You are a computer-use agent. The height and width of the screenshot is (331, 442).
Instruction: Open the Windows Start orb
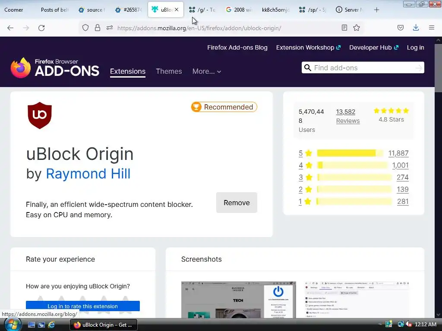pyautogui.click(x=13, y=325)
